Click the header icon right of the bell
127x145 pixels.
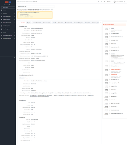pos(104,2)
